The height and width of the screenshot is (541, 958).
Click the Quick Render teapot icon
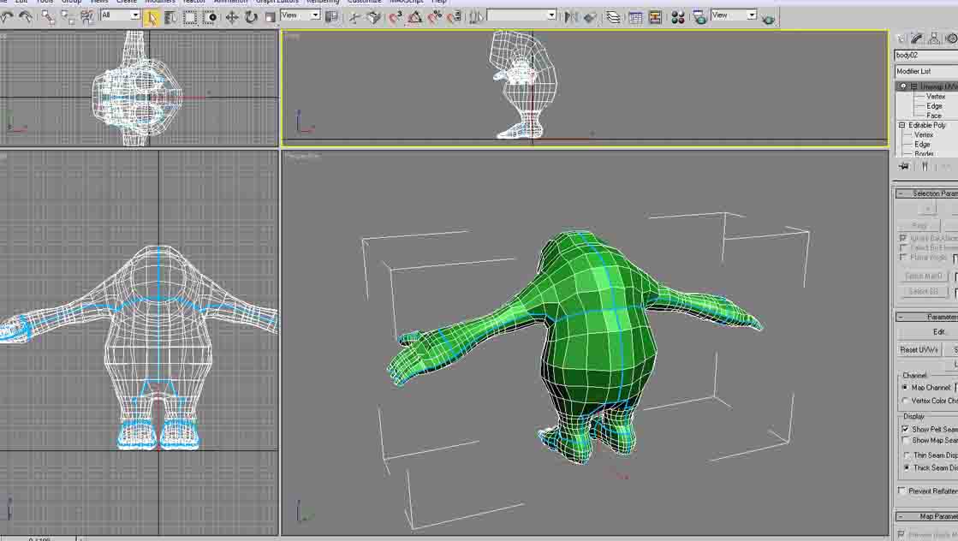pyautogui.click(x=768, y=18)
